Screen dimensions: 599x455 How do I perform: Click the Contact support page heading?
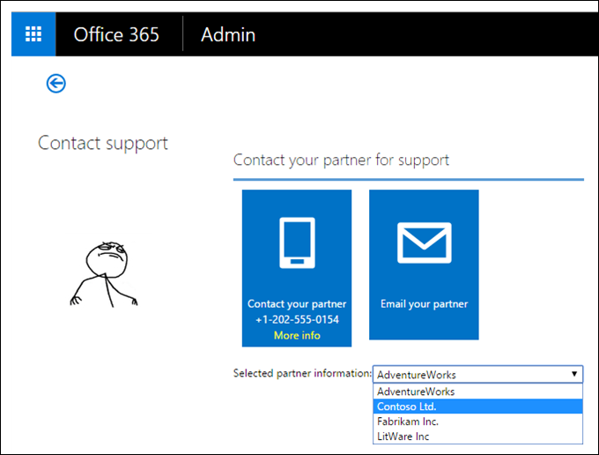pos(103,143)
